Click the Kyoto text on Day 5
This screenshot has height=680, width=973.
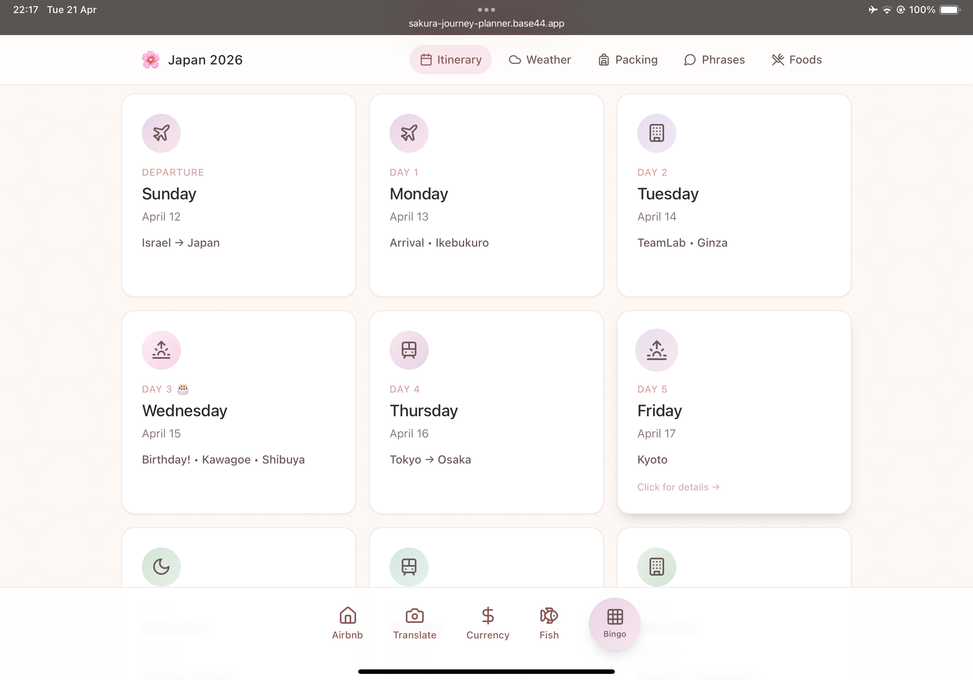pyautogui.click(x=652, y=459)
